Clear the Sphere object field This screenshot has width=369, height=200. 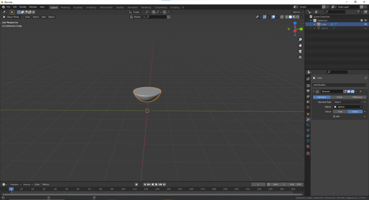click(x=361, y=107)
